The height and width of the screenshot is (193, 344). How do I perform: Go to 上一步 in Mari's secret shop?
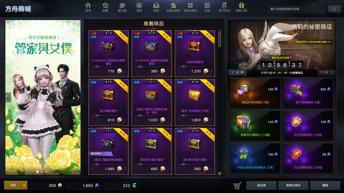click(238, 73)
